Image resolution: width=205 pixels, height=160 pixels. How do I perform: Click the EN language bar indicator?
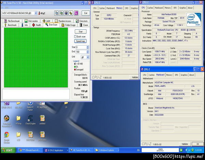(138, 150)
